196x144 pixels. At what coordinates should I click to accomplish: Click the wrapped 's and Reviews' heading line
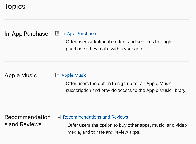tap(23, 124)
